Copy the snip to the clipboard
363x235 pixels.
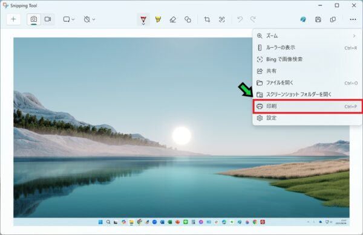333,20
